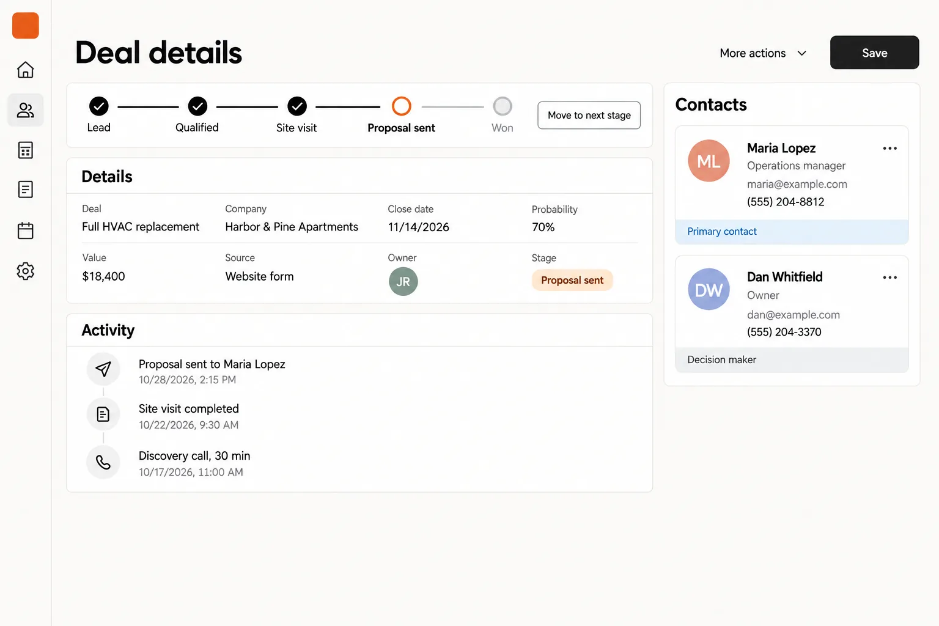Click the site visit note icon
Screen dimensions: 939x626
103,414
